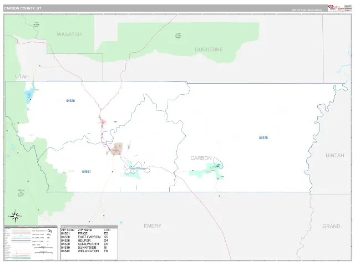355x266 pixels.
Task: Click the WASATCH county label
Action: [69, 34]
